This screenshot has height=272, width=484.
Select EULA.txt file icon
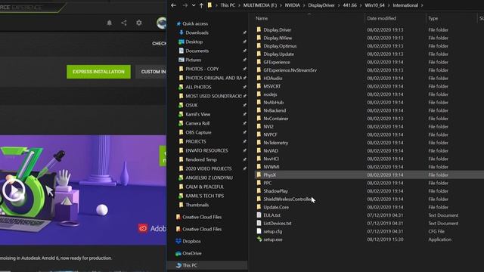click(259, 215)
